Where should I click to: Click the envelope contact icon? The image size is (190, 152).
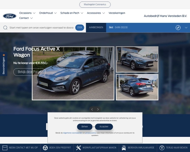click(5, 148)
